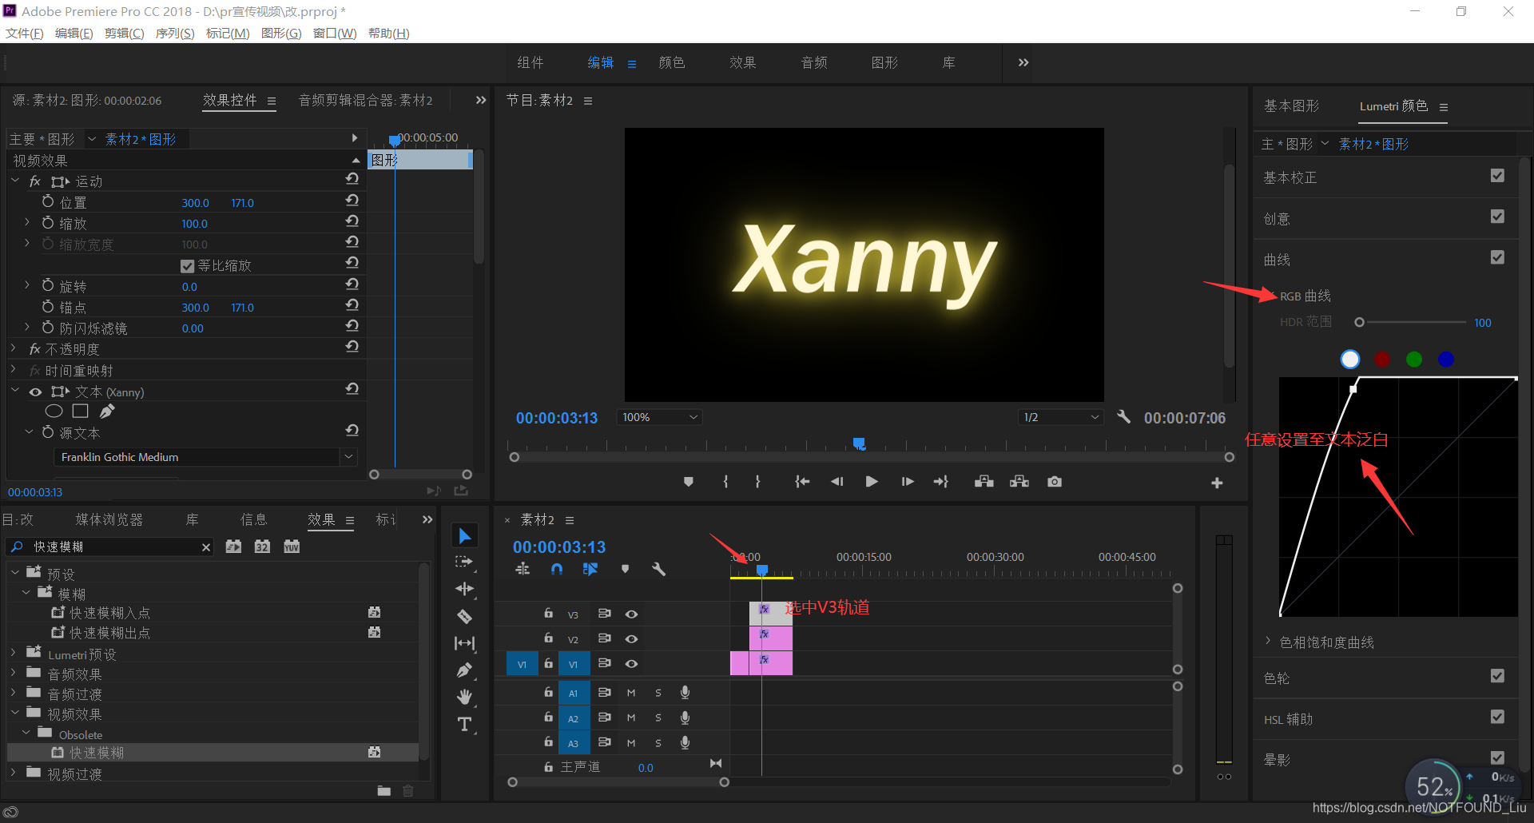Click the ellipse mask tool under text

(x=54, y=411)
